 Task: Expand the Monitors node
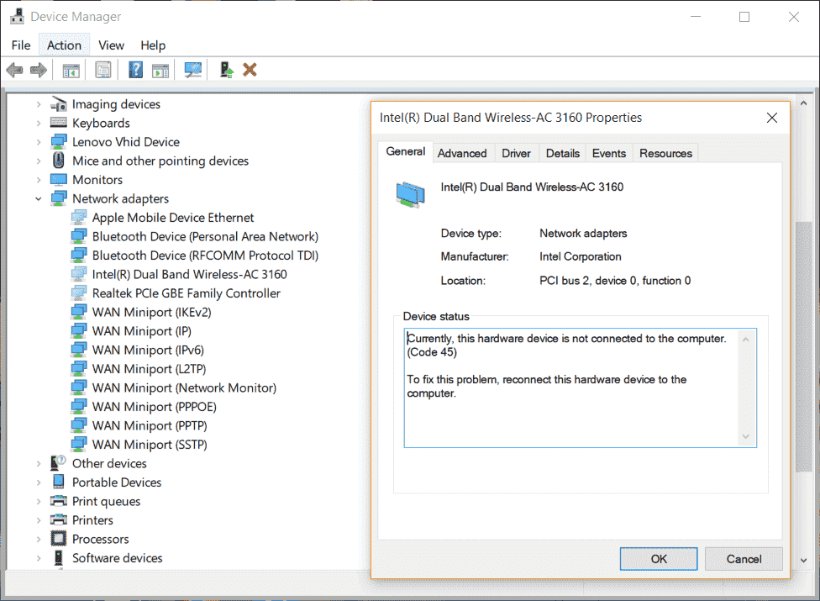(38, 180)
